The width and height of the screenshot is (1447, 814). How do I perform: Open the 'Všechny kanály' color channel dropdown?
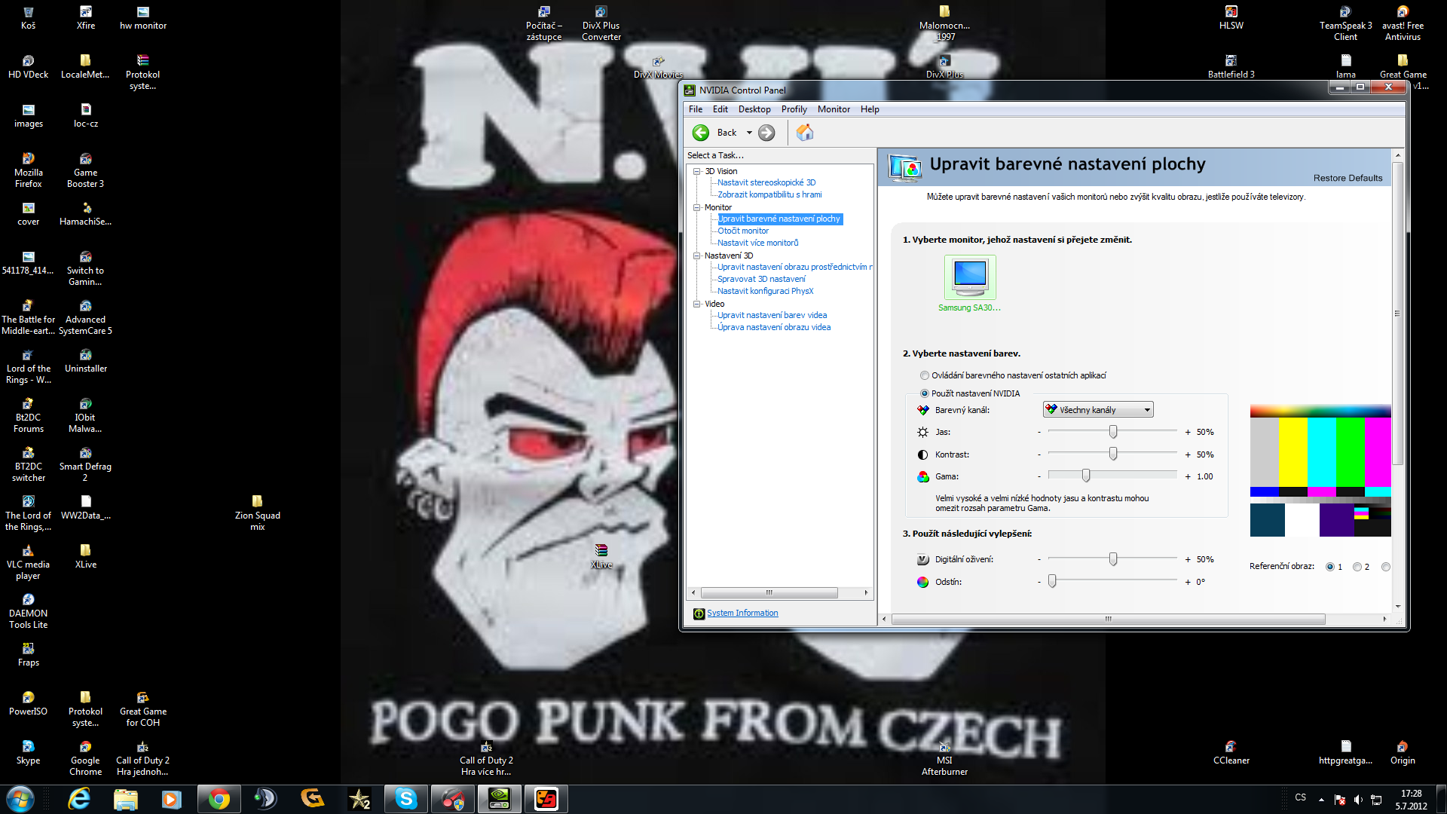tap(1098, 410)
